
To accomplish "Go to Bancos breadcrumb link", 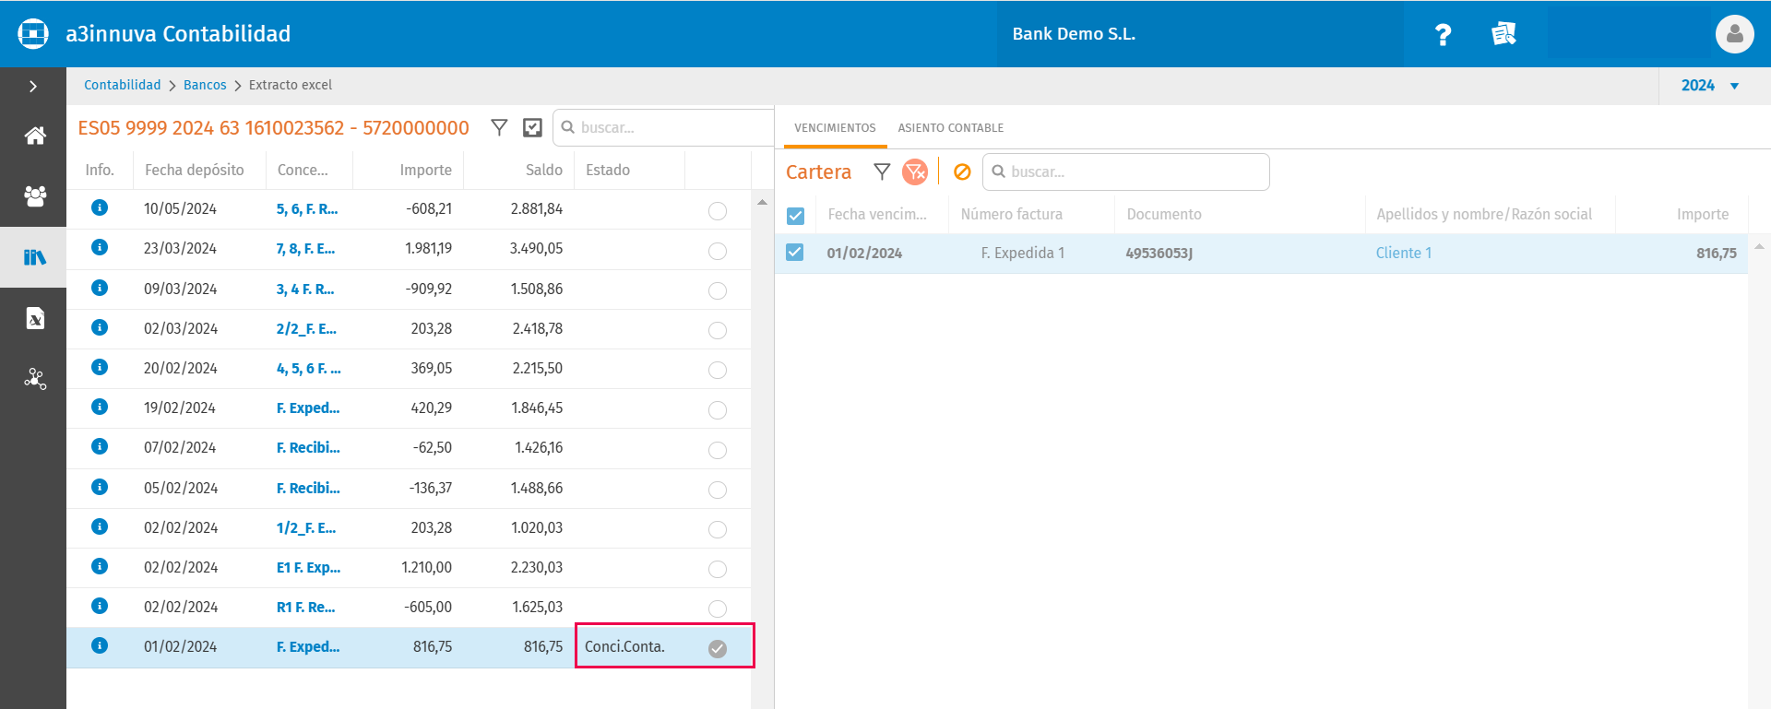I will [205, 85].
